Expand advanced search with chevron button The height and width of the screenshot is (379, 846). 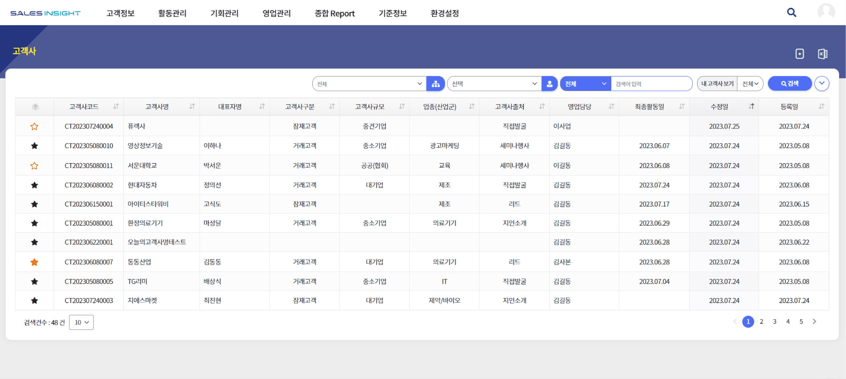822,83
